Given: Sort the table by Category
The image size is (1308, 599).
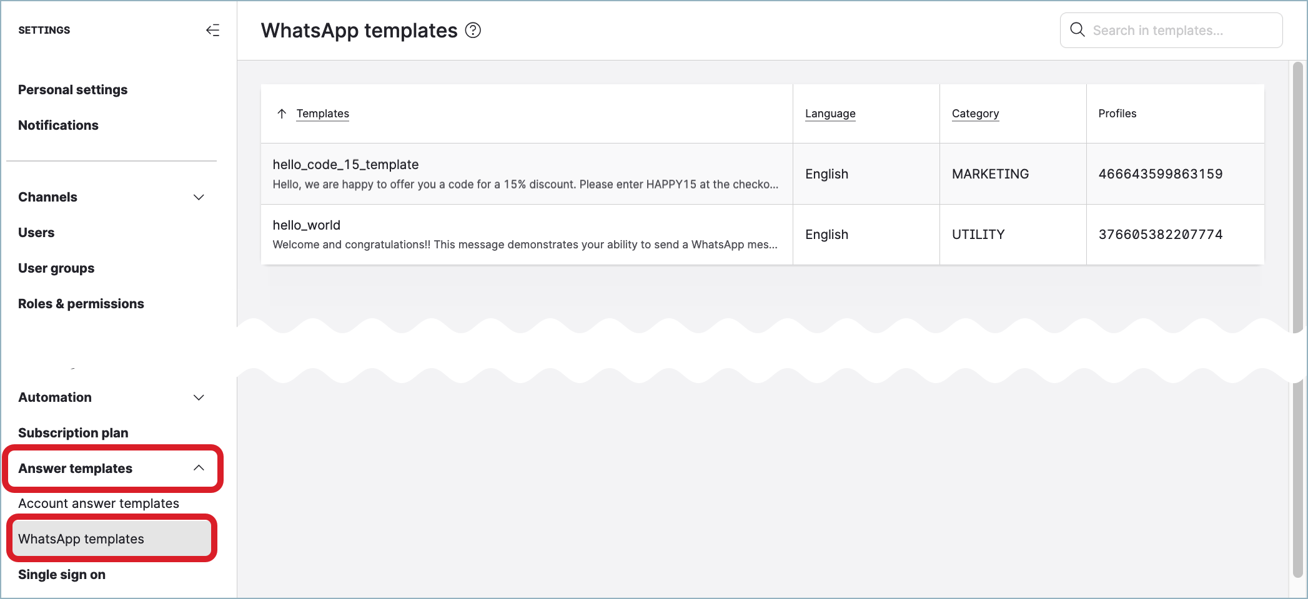Looking at the screenshot, I should (x=975, y=114).
